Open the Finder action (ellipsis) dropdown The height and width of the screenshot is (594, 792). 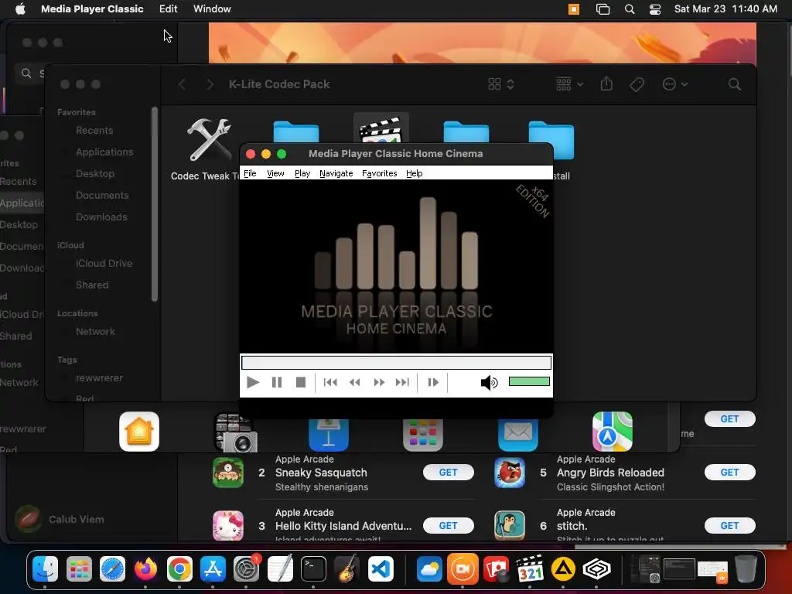pos(674,84)
